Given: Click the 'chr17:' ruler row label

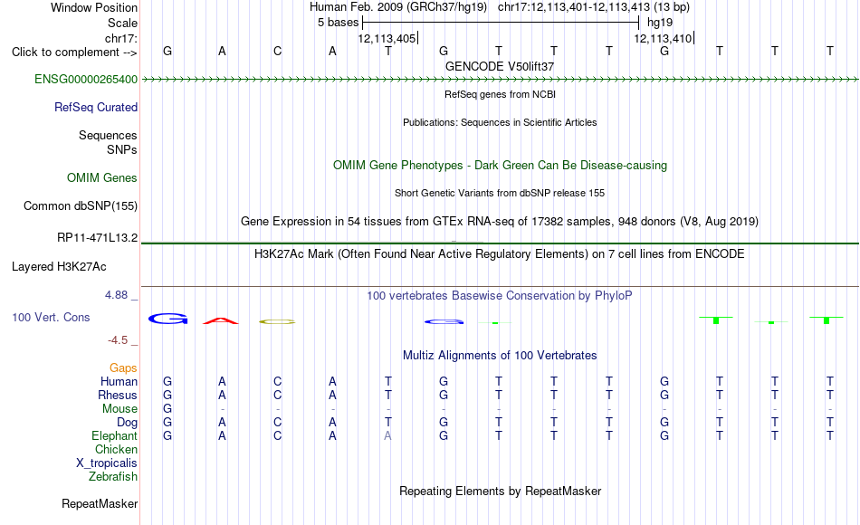Looking at the screenshot, I should [120, 38].
